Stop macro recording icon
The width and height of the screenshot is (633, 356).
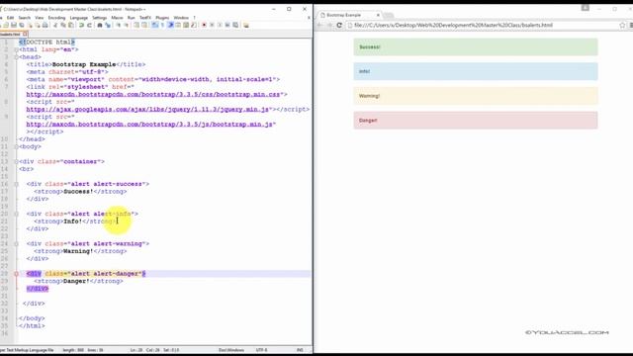[x=212, y=25]
